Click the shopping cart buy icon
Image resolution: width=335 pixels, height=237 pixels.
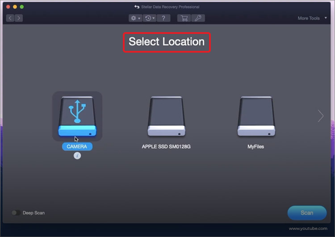pos(184,18)
